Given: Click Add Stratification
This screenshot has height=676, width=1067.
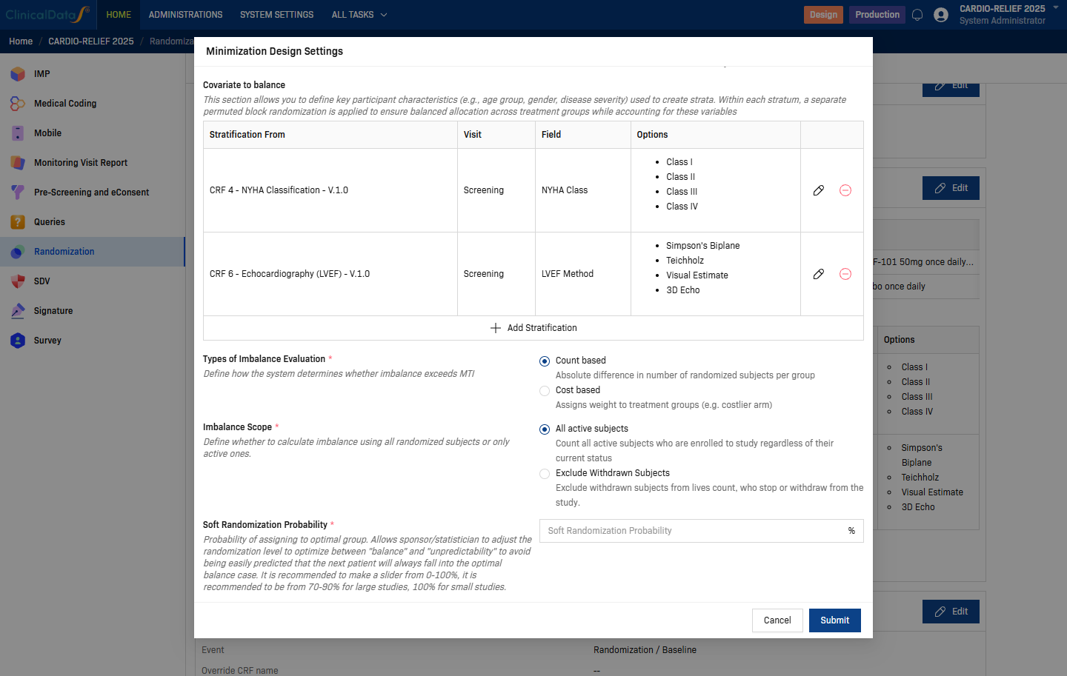Looking at the screenshot, I should pyautogui.click(x=533, y=328).
